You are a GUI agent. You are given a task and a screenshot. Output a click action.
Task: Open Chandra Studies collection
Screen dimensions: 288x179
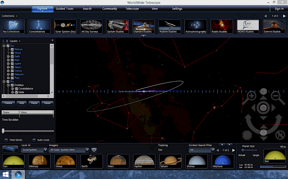[x=144, y=27]
